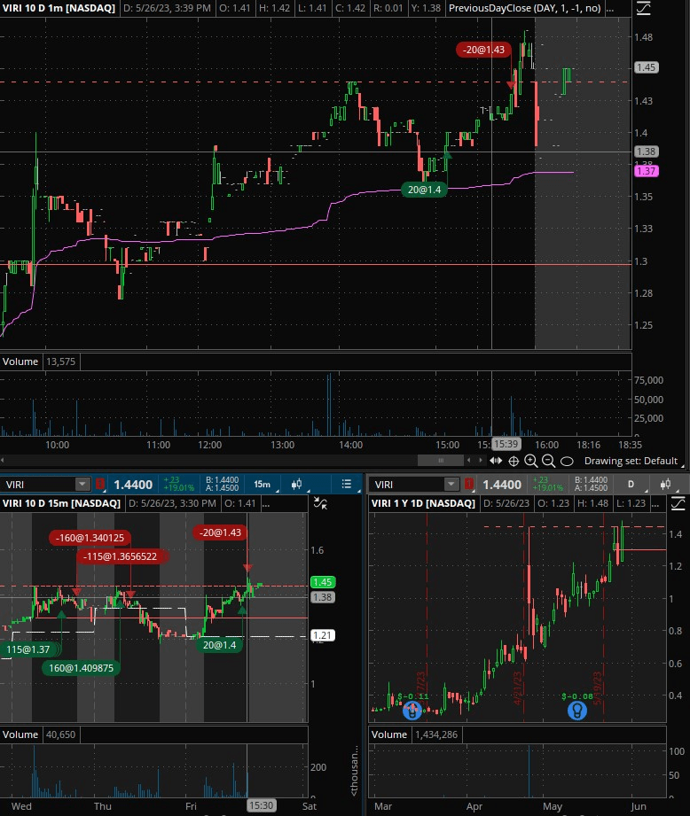Click buy order bubble 20@1.4 on top chart

[x=424, y=190]
